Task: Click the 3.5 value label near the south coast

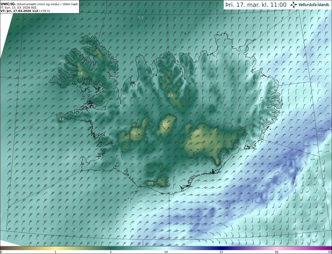Action: pyautogui.click(x=151, y=183)
